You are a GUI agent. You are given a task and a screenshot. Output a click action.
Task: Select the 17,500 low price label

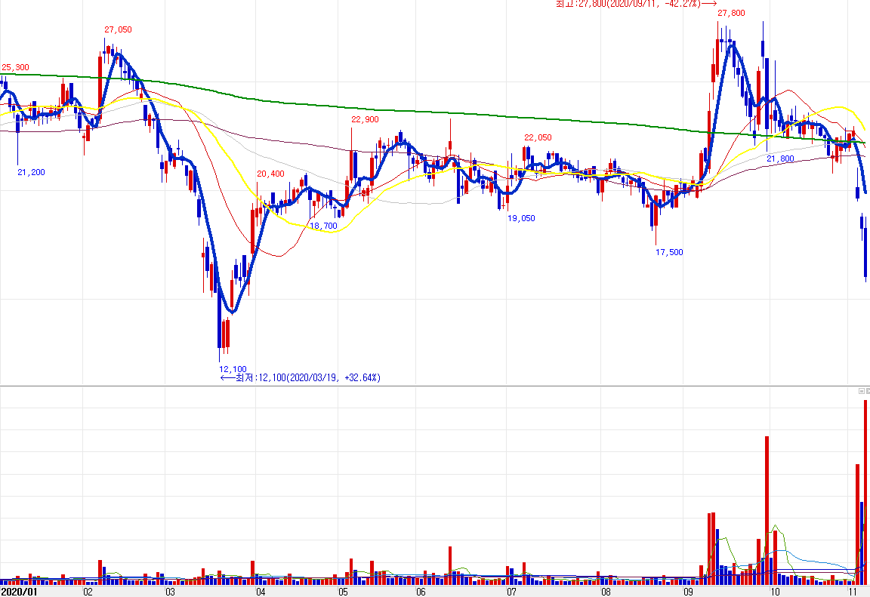tap(670, 252)
